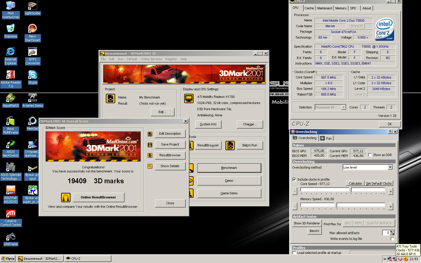
Task: Open the LightScribe desktop icon
Action: 32,8
